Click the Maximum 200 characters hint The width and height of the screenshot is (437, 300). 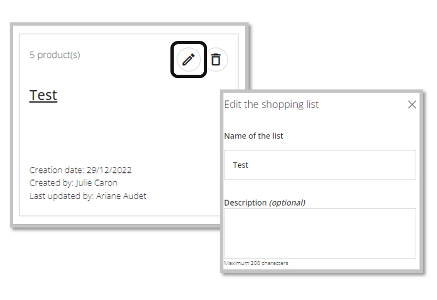(x=256, y=263)
